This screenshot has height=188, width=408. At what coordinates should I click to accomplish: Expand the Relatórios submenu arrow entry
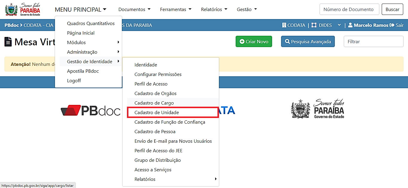coord(171,179)
